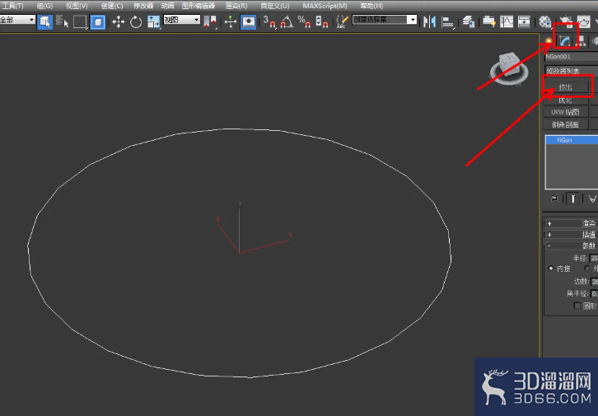Open the 修改器列表 modifier list dropdown
Screen dimensions: 598x416
click(571, 71)
